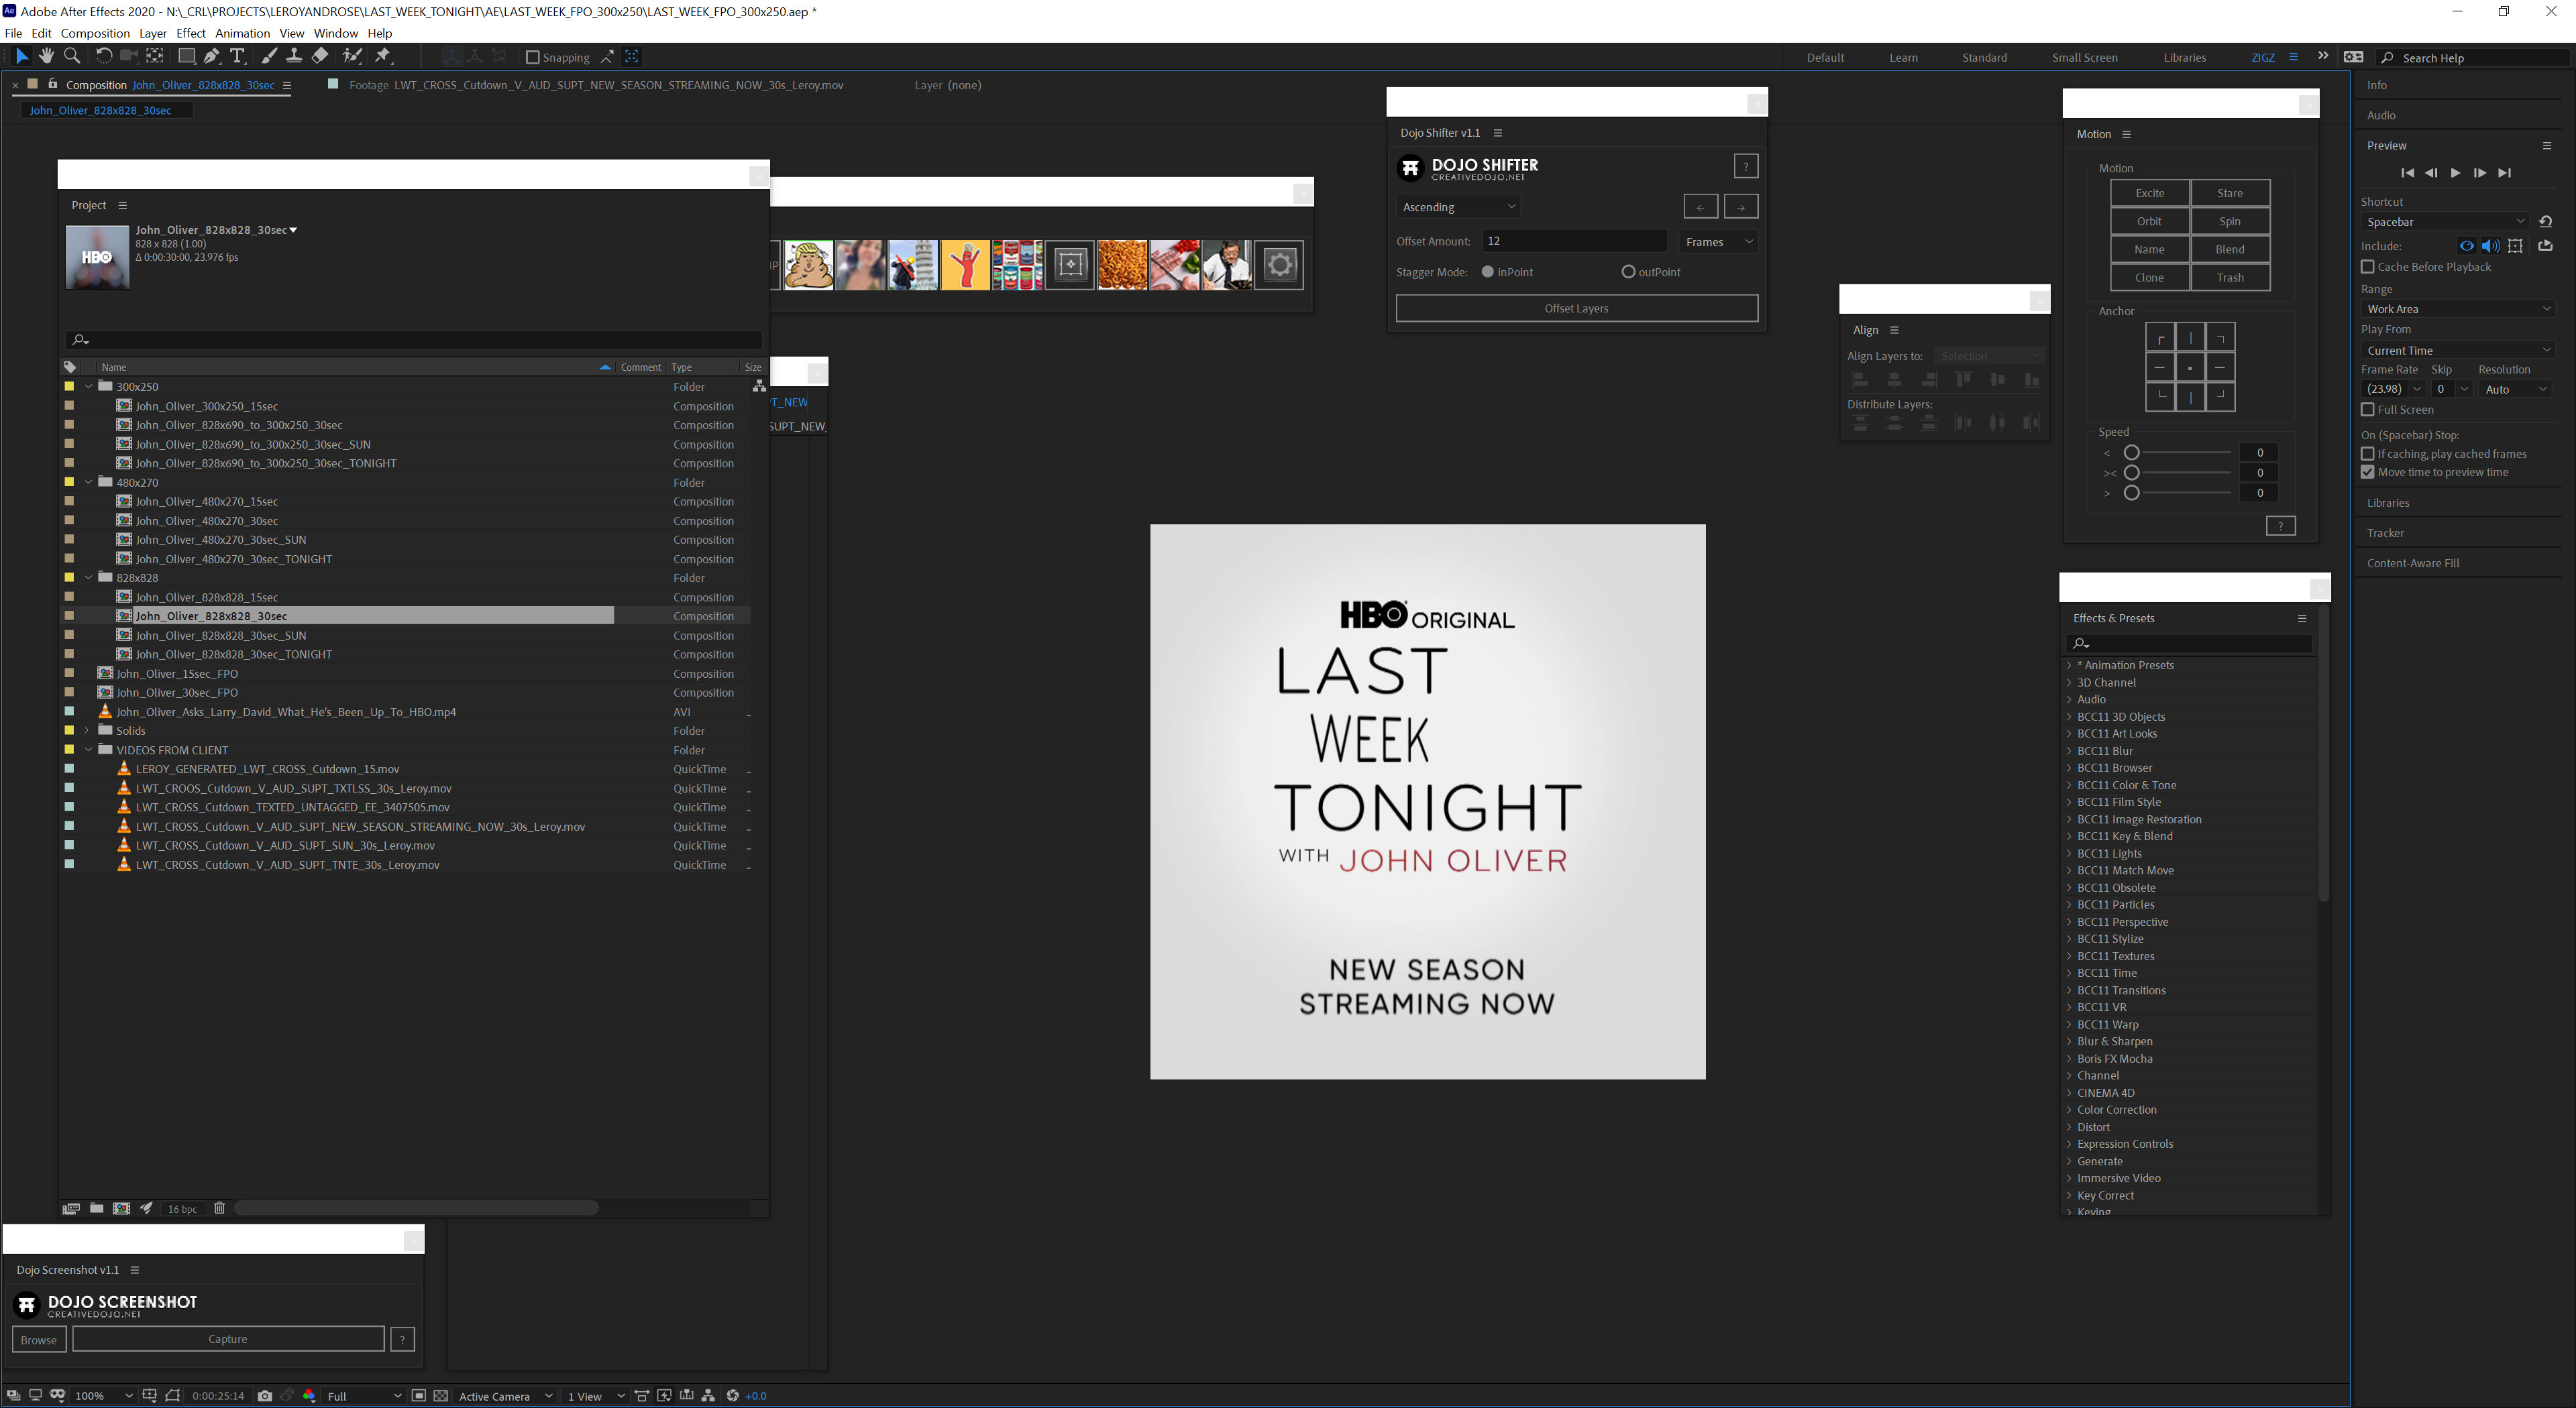The width and height of the screenshot is (2576, 1408).
Task: Switch to the Libraries workspace
Action: tap(2185, 57)
